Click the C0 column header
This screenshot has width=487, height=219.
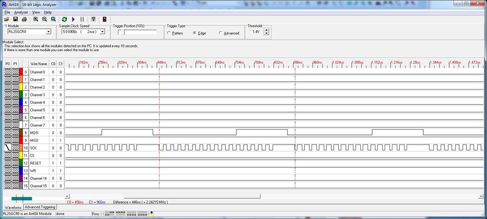pos(53,64)
